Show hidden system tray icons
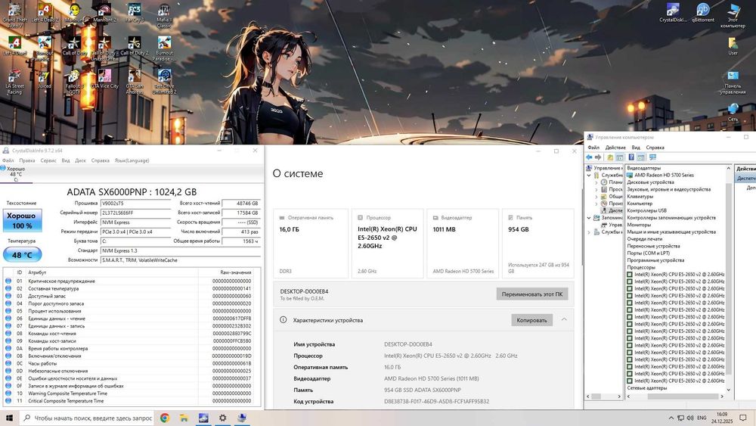Image resolution: width=756 pixels, height=426 pixels. (671, 418)
